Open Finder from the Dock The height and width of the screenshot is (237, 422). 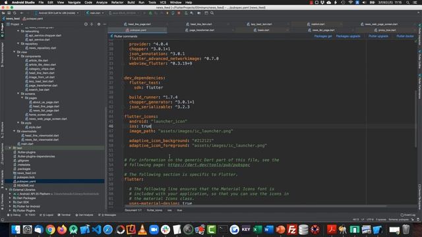pos(16,230)
